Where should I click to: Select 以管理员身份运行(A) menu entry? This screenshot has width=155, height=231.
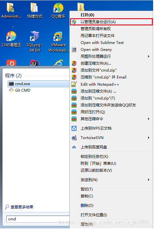click(x=112, y=22)
